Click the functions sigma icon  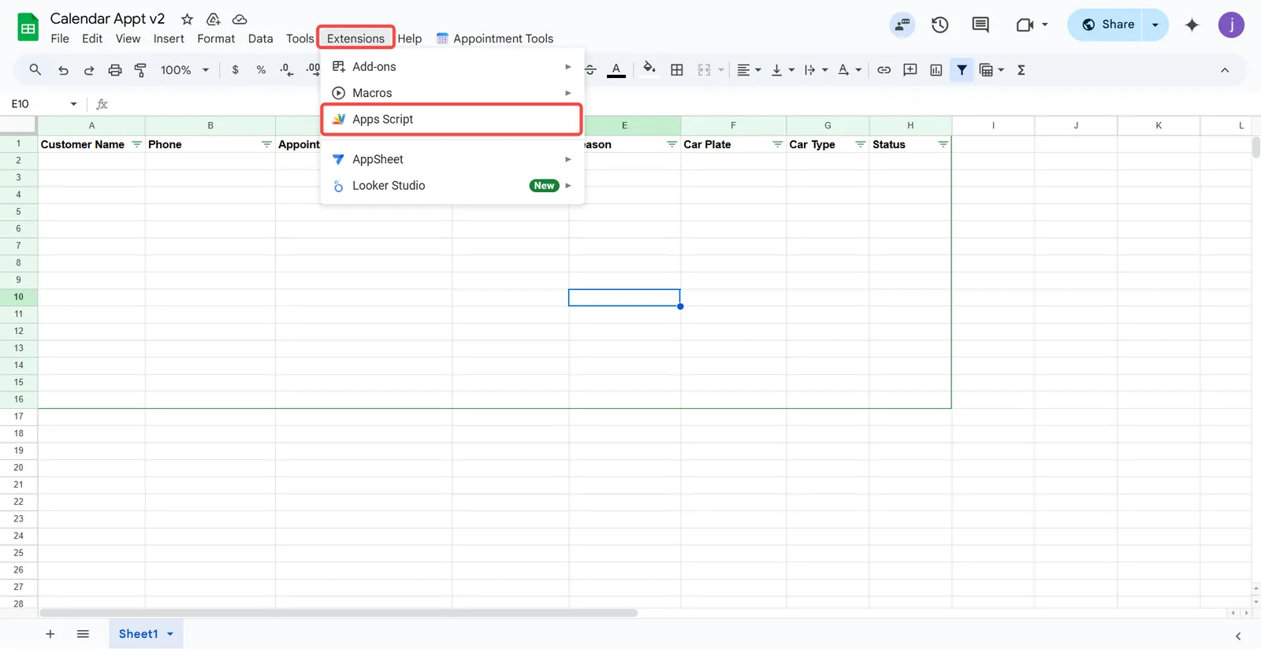point(1021,70)
